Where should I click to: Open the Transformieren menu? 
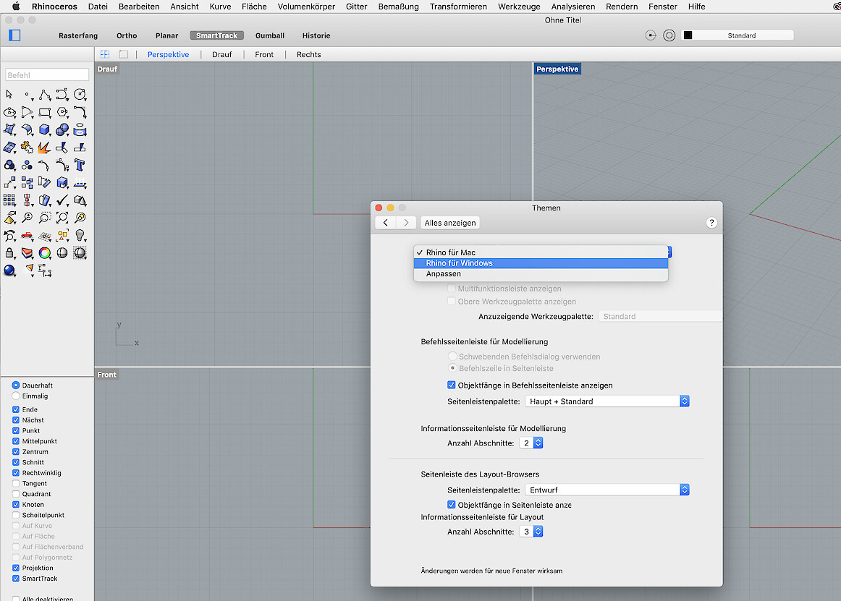tap(458, 7)
